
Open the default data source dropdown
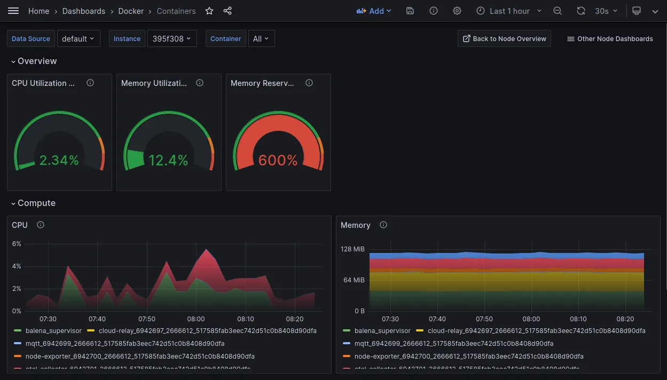click(79, 38)
